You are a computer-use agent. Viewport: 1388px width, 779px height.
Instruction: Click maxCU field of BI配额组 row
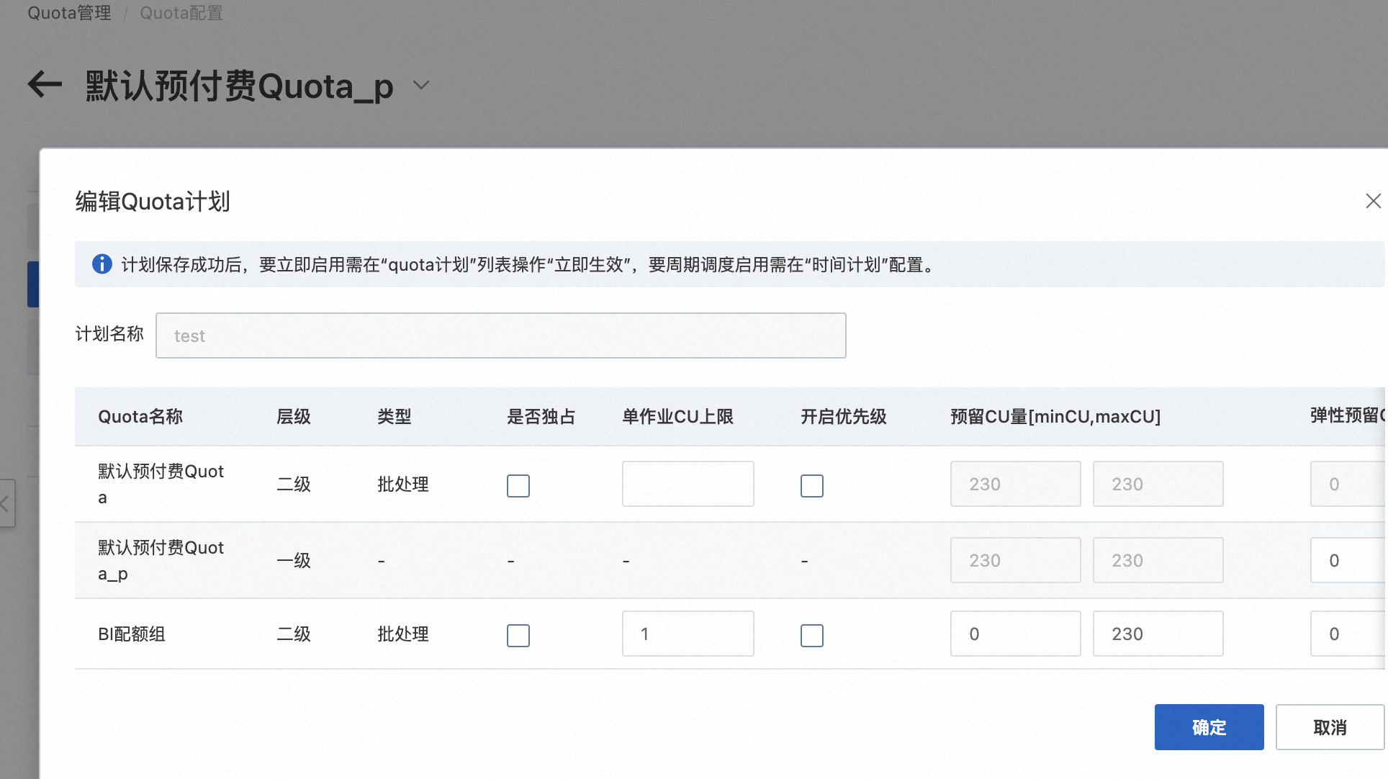pyautogui.click(x=1158, y=634)
